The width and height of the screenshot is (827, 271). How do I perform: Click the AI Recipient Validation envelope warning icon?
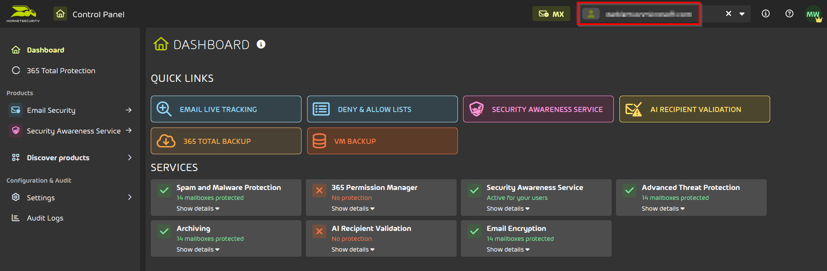click(x=634, y=109)
